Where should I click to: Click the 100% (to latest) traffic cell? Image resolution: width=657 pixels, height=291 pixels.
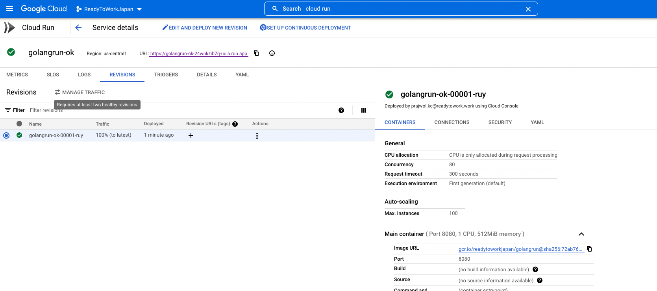pos(113,135)
